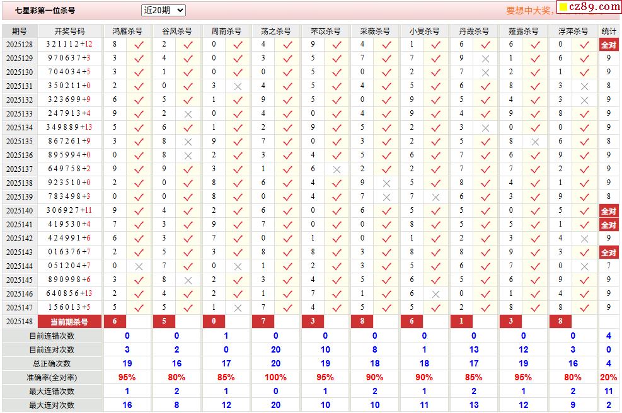This screenshot has height=413, width=622.
Task: Select issue number 2025140
Action: pos(20,211)
